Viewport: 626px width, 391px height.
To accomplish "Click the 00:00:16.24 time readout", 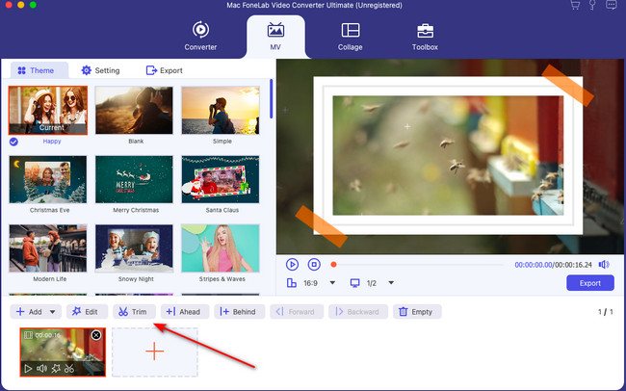I will tap(573, 265).
